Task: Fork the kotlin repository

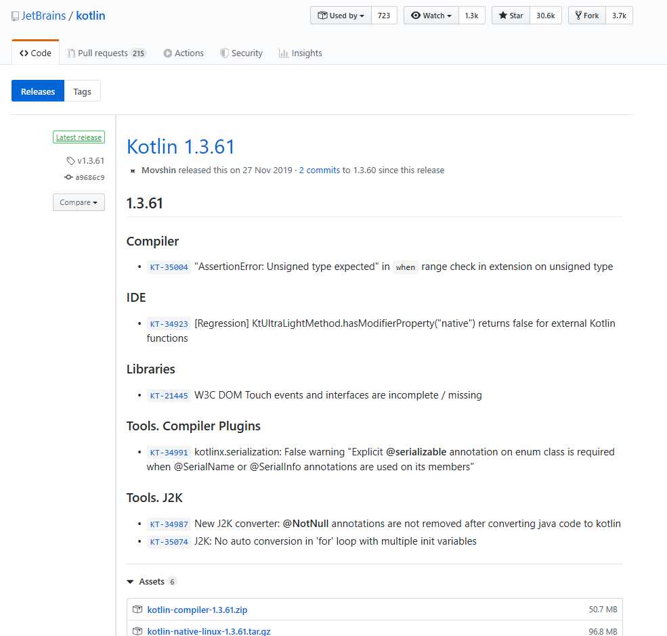Action: (587, 16)
